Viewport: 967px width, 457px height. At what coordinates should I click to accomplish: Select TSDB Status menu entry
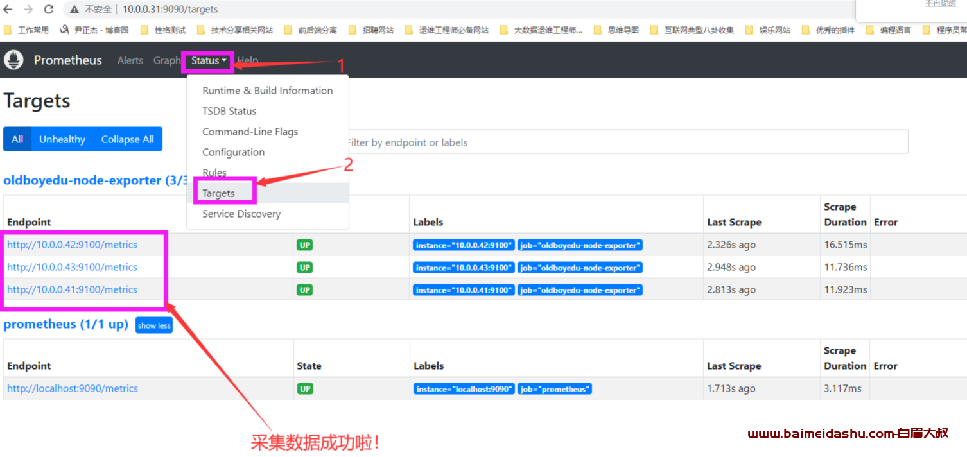(268, 111)
